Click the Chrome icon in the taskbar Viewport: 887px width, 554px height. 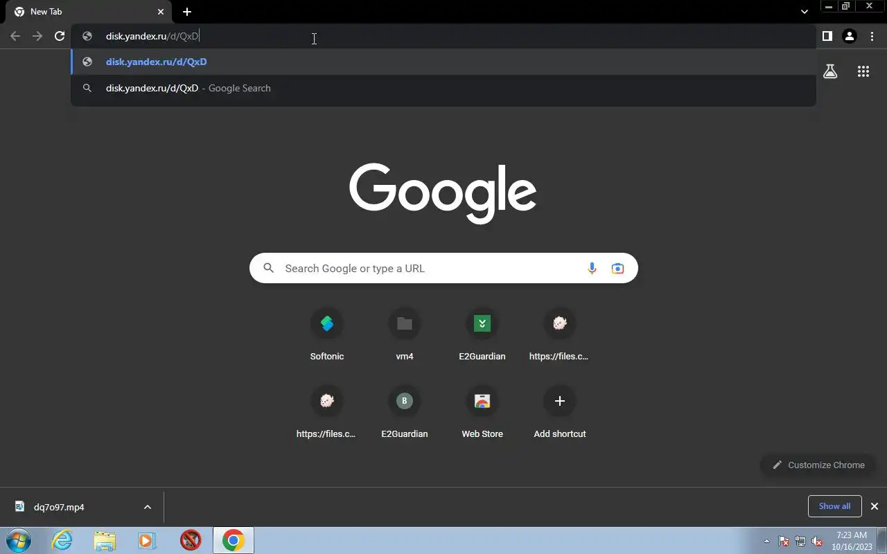(234, 540)
